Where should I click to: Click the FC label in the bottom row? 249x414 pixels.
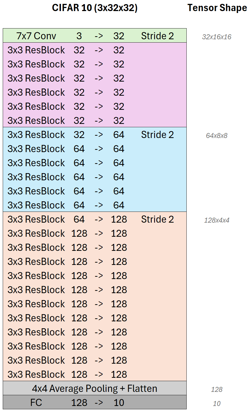coord(36,403)
